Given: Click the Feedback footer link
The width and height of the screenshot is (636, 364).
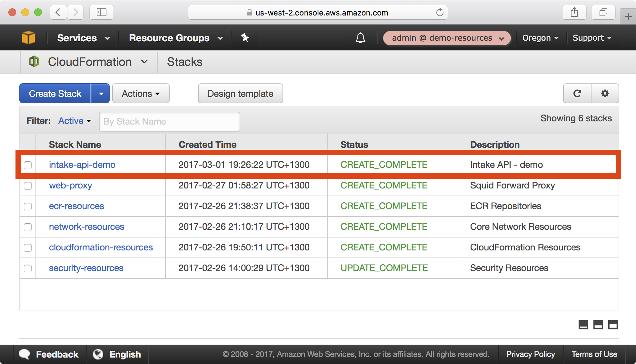Looking at the screenshot, I should point(57,354).
